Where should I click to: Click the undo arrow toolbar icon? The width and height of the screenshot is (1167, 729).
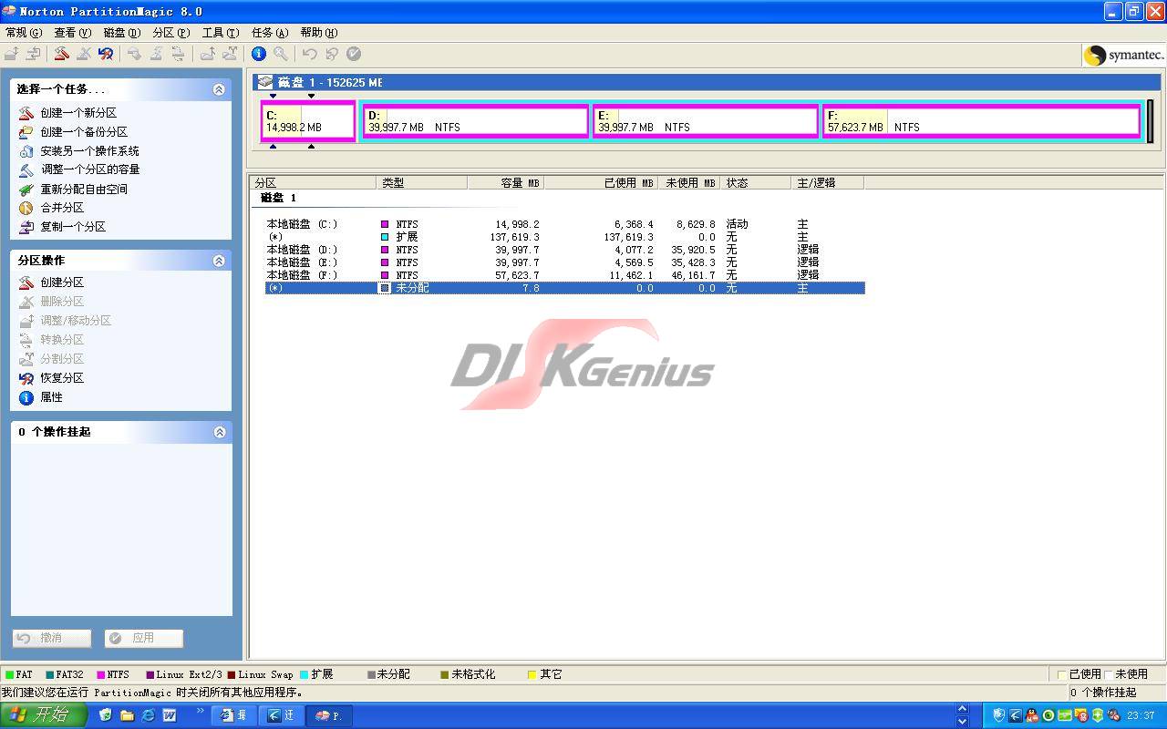pos(310,54)
